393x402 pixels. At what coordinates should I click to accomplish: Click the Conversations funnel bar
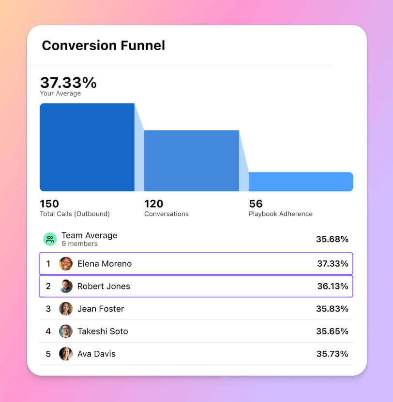click(191, 159)
